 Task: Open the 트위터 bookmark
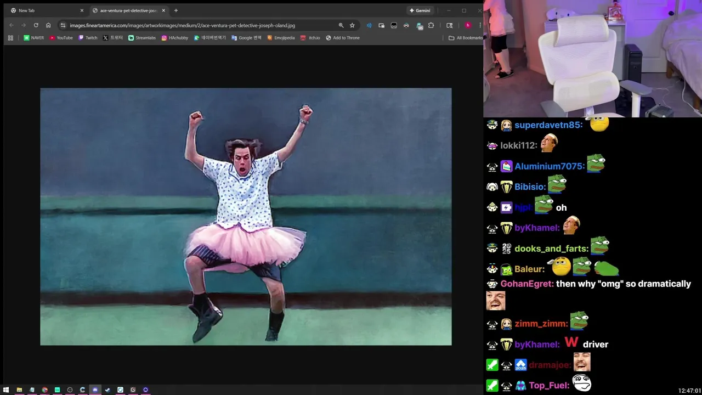113,38
